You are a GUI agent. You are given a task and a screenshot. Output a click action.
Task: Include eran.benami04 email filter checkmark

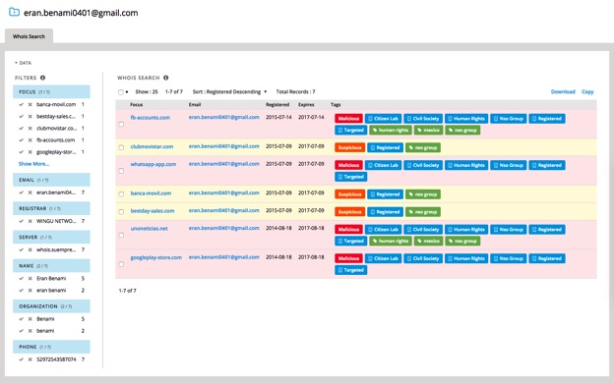click(x=21, y=192)
